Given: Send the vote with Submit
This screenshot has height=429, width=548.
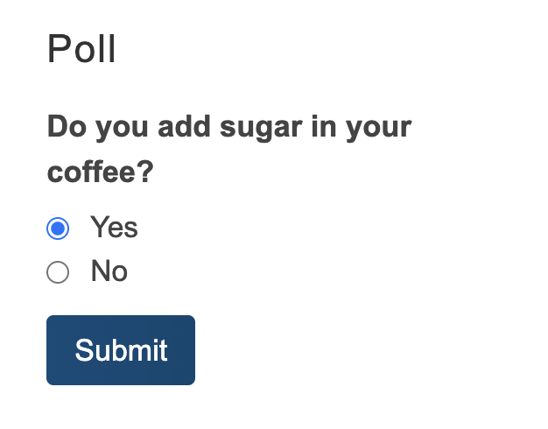Looking at the screenshot, I should [x=121, y=350].
